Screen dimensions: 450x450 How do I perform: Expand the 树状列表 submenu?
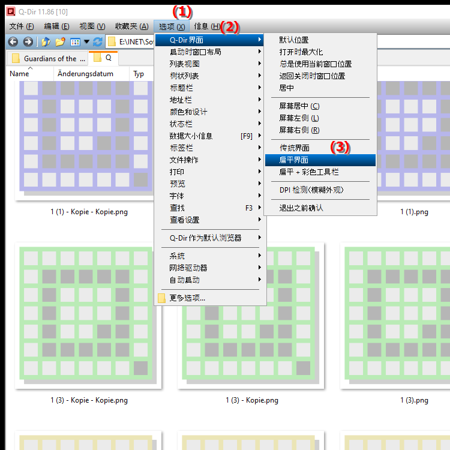(210, 76)
